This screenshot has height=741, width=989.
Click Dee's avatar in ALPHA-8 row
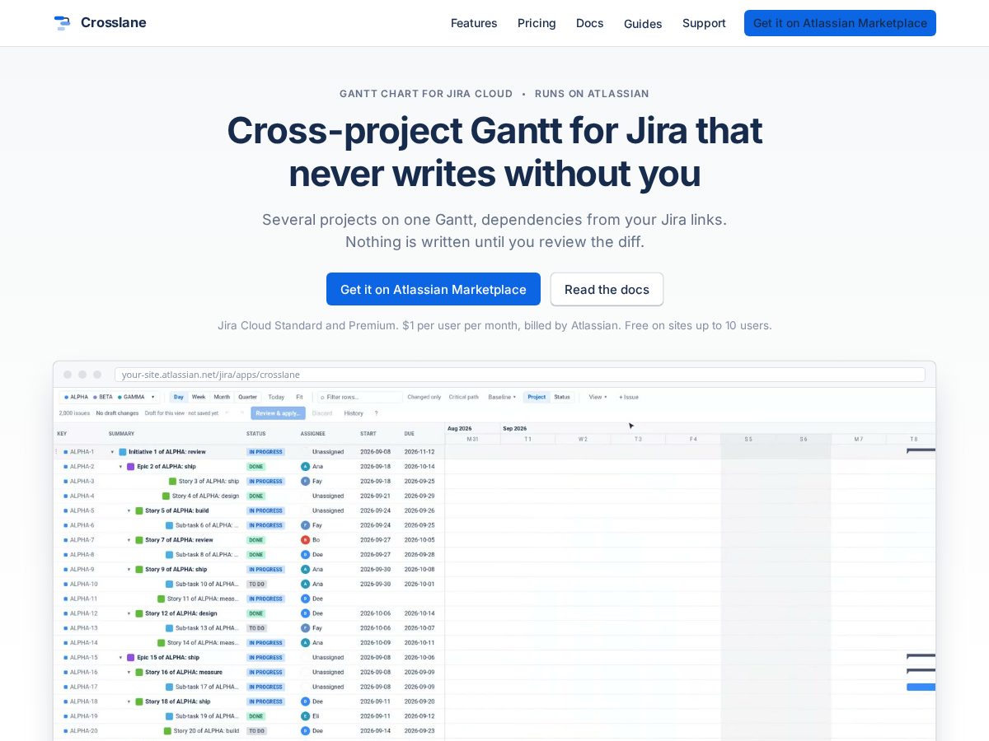pyautogui.click(x=306, y=555)
